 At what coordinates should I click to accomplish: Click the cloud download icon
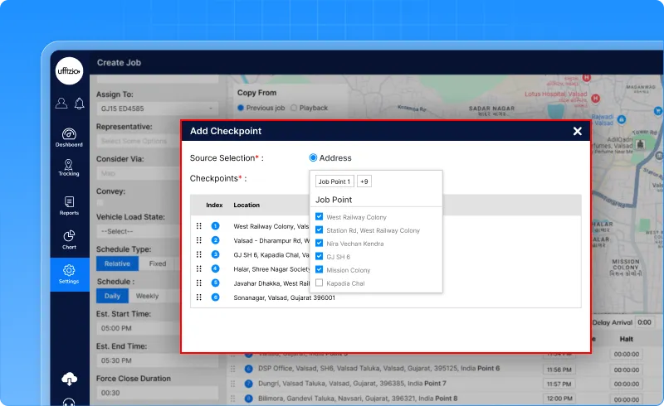click(x=70, y=379)
